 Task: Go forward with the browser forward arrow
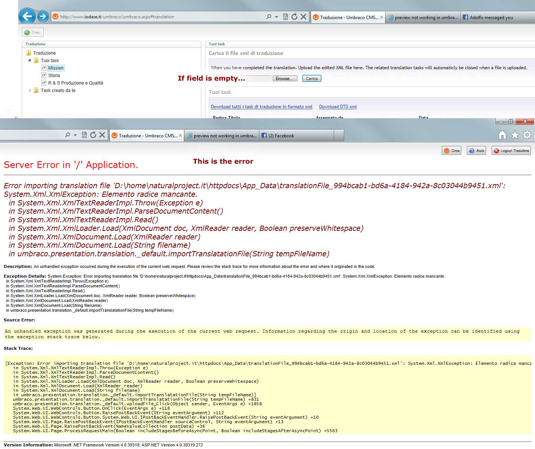[43, 16]
